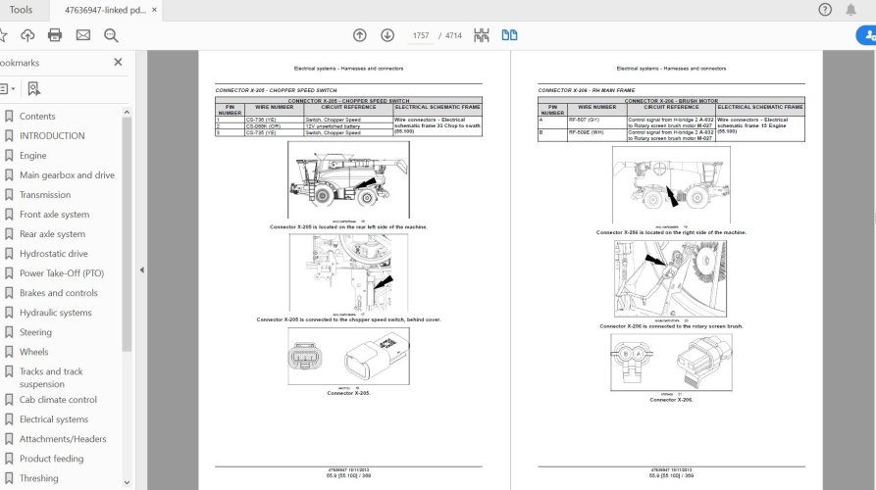Open Tracks and track suspension bookmark
The image size is (876, 490).
tap(51, 378)
